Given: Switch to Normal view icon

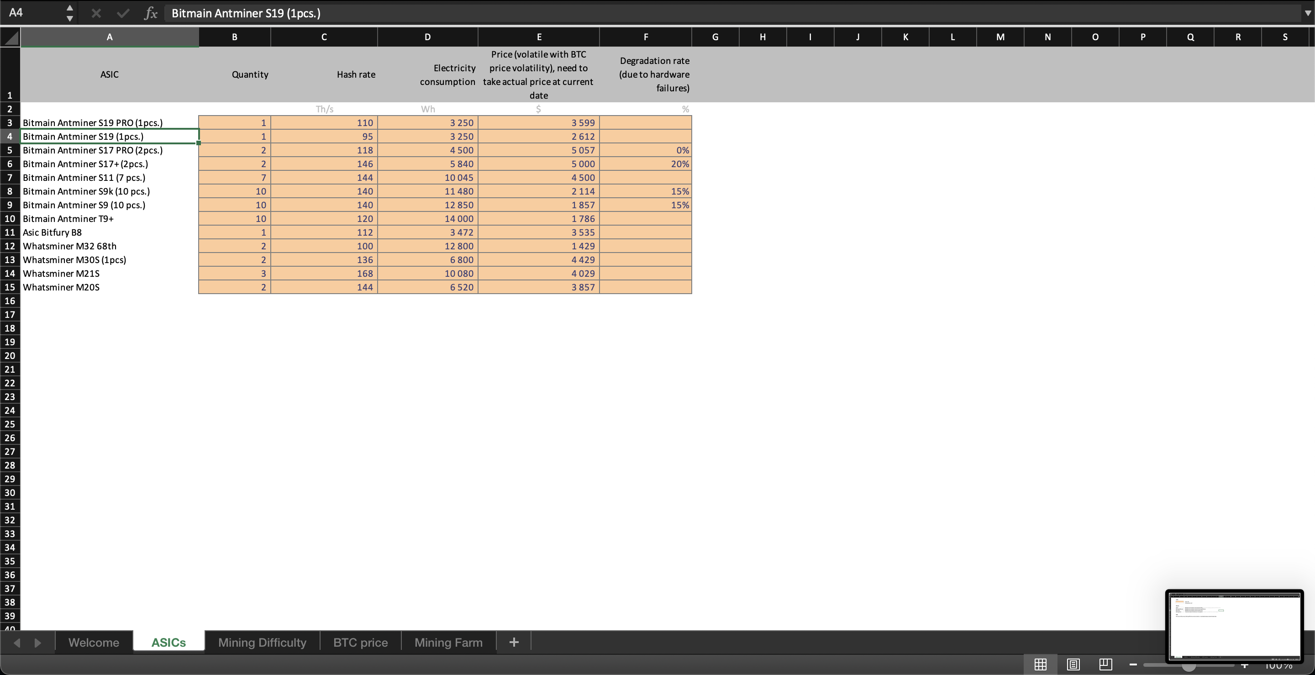Looking at the screenshot, I should point(1041,664).
